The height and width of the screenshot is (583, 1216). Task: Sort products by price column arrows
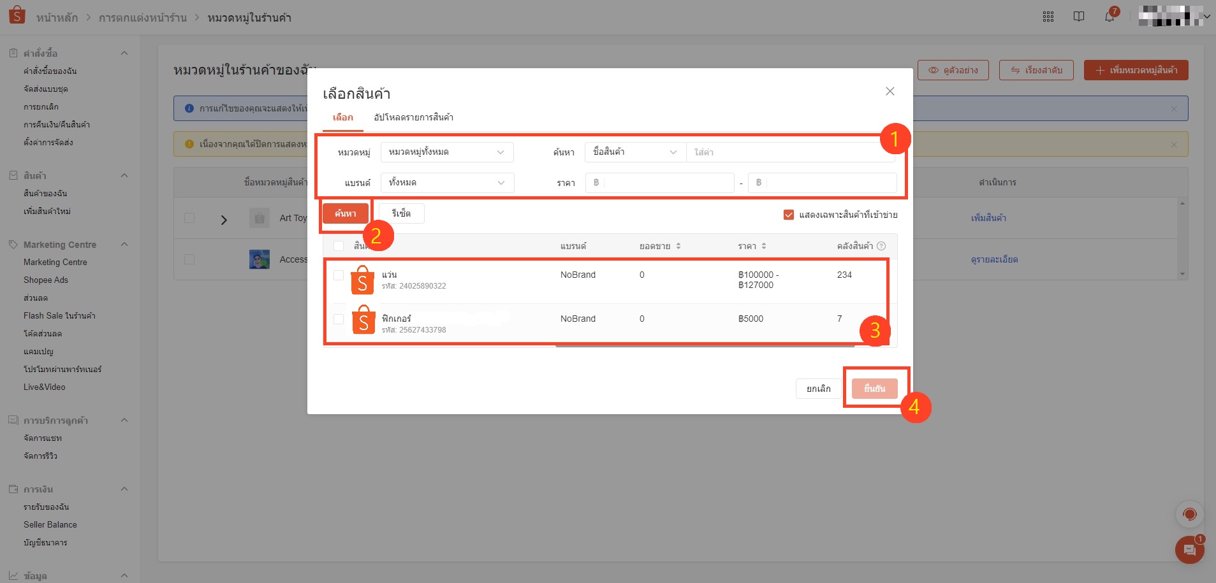point(764,246)
